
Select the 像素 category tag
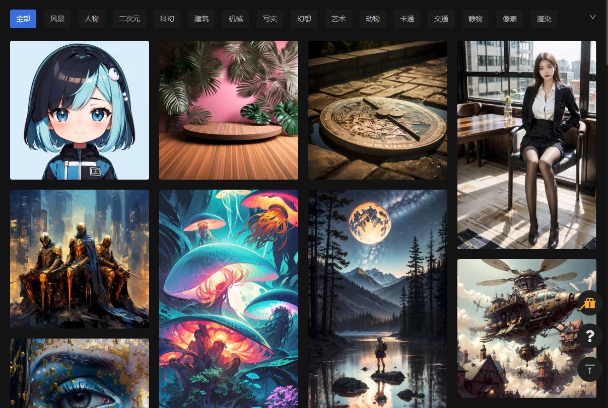tap(510, 19)
